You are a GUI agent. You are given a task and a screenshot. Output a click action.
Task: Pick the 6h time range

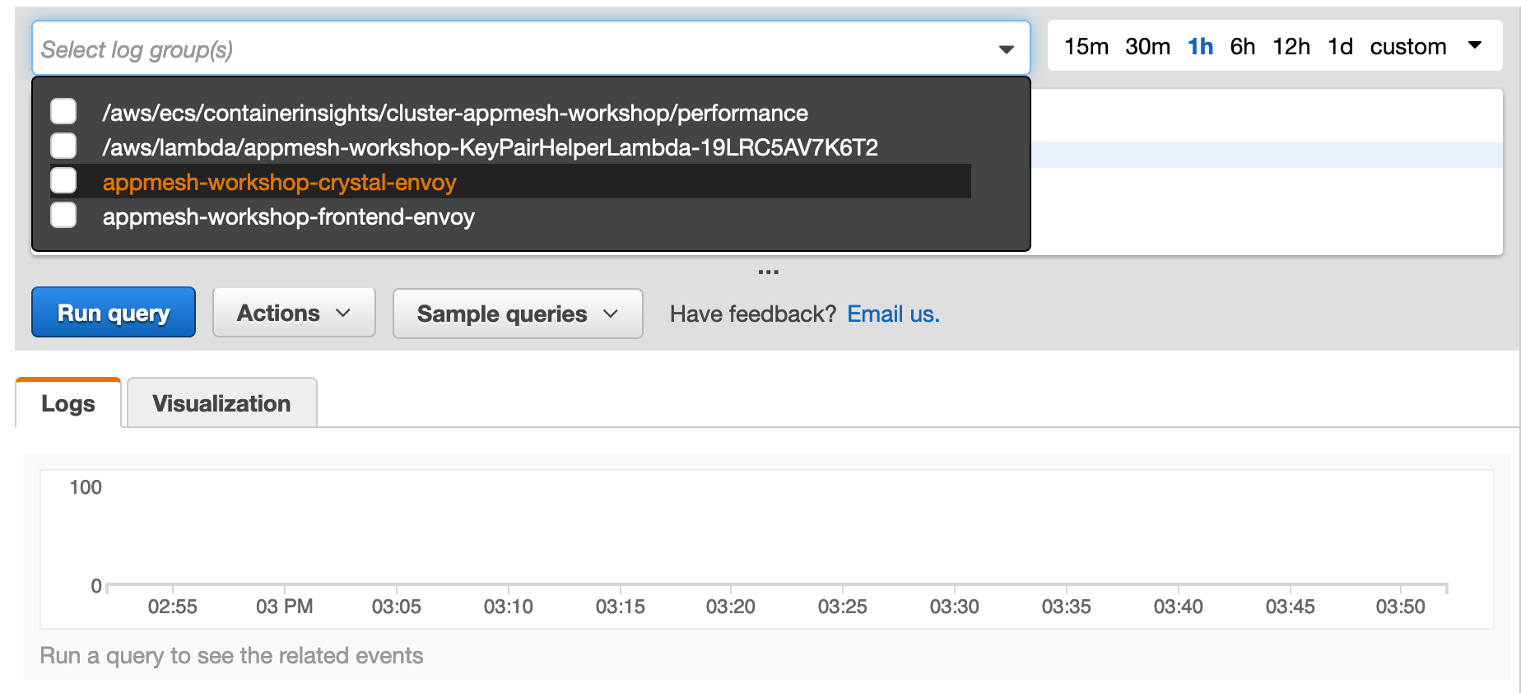[1242, 47]
